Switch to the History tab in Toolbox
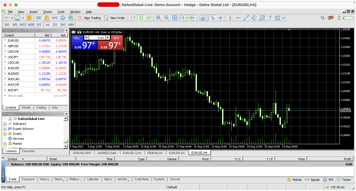This screenshot has width=356, height=191. click(x=44, y=179)
